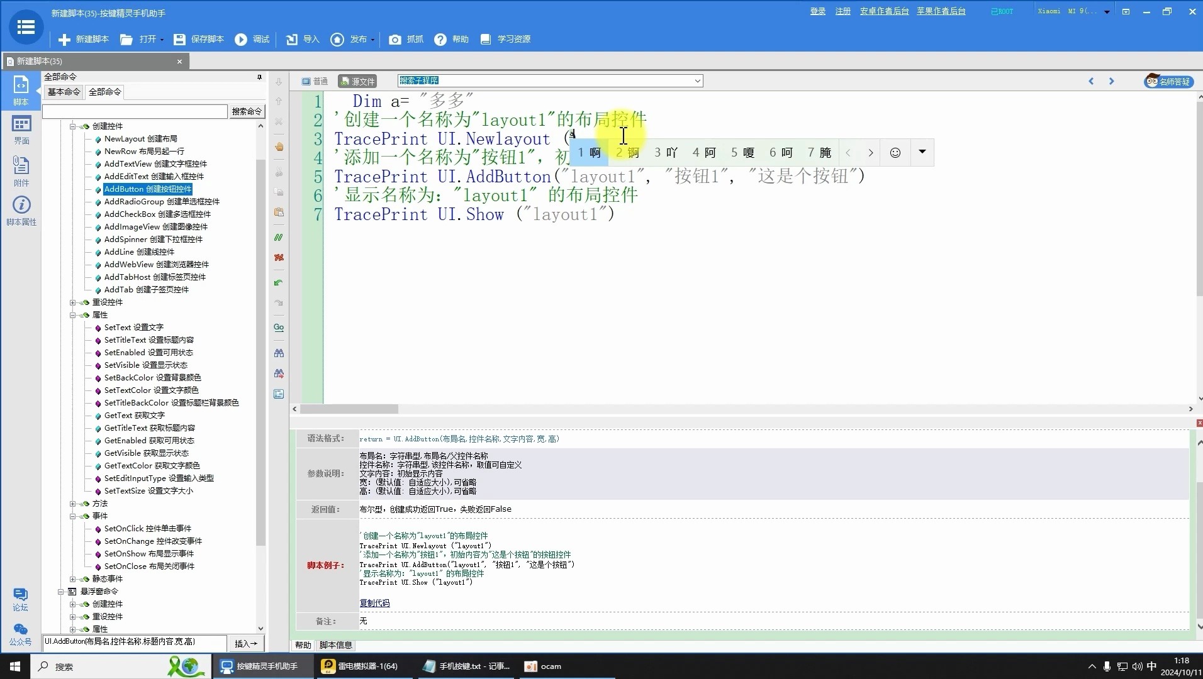
Task: Open the Xiaomi MI 9 device dropdown
Action: coord(1107,11)
